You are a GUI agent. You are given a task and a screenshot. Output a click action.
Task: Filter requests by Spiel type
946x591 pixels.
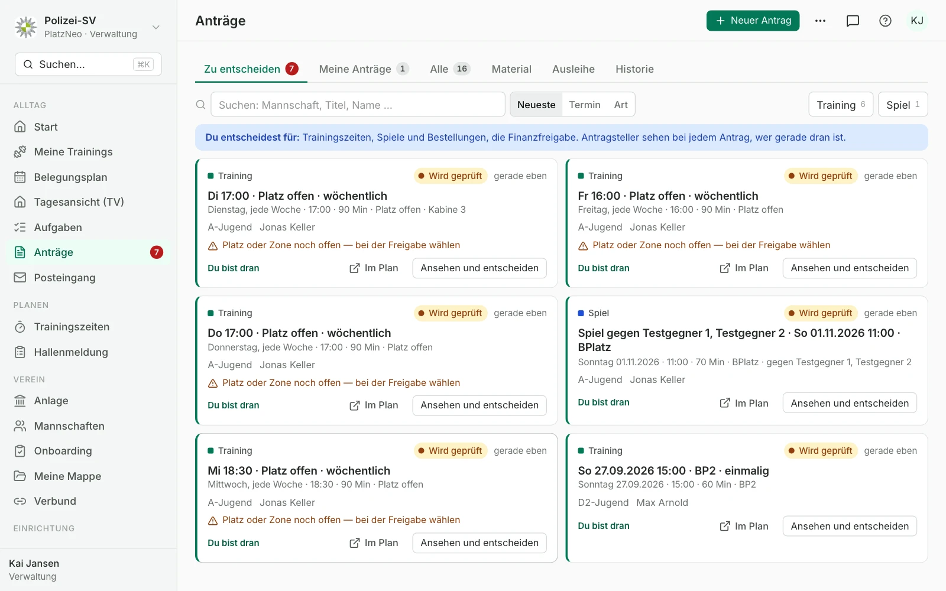pyautogui.click(x=903, y=105)
